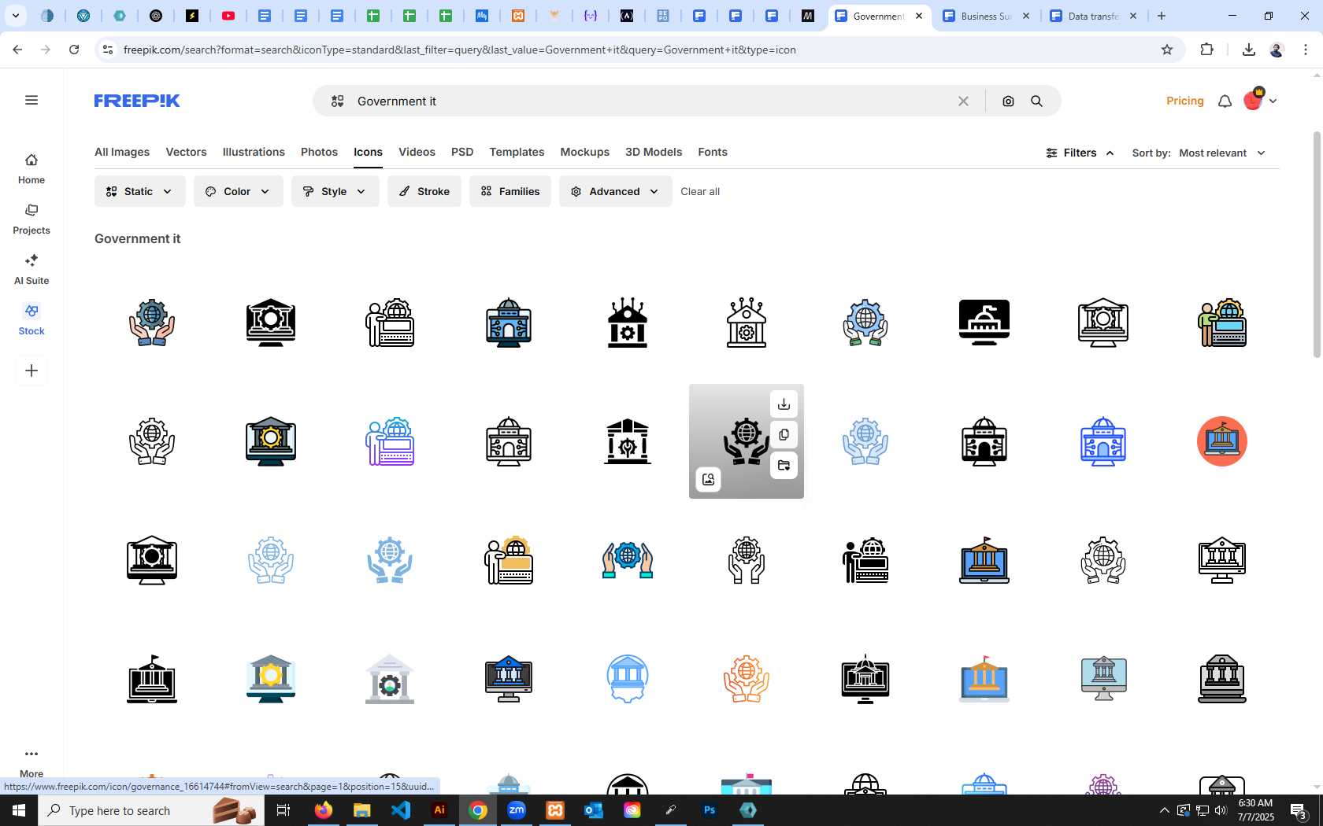1323x826 pixels.
Task: Switch to Data transfe browser tab
Action: point(1093,16)
